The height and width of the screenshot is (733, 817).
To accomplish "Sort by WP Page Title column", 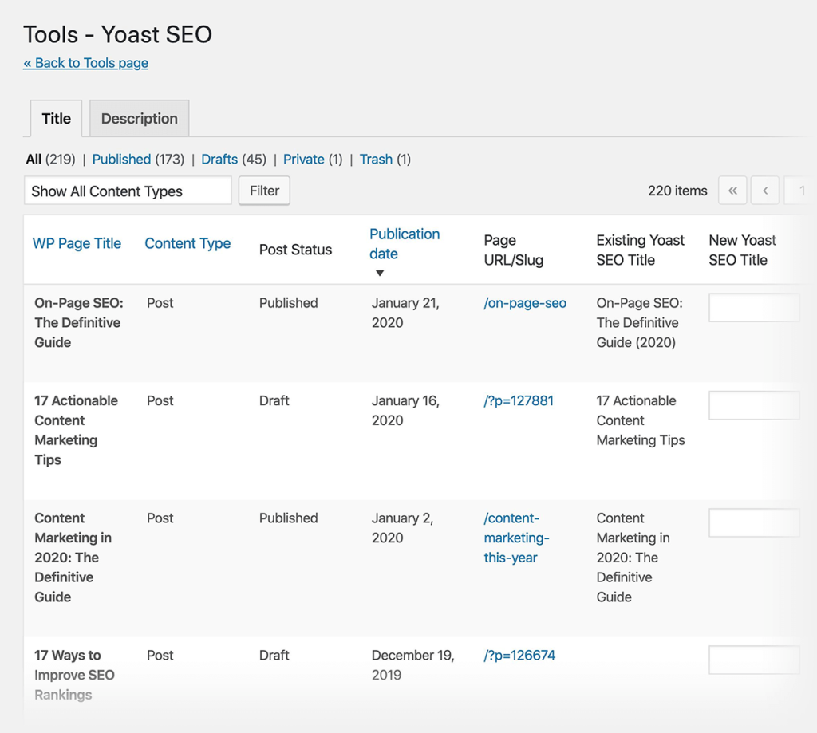I will (x=77, y=243).
